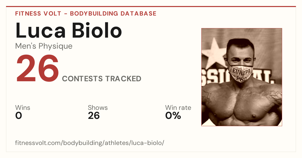Click the Men's Physique division label

44,46
